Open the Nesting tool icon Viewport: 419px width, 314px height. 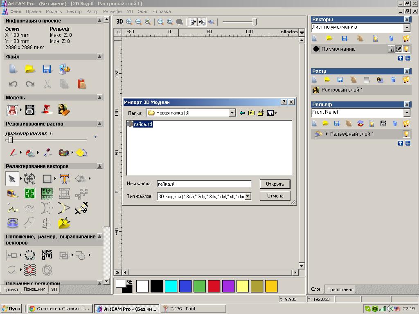click(x=47, y=255)
